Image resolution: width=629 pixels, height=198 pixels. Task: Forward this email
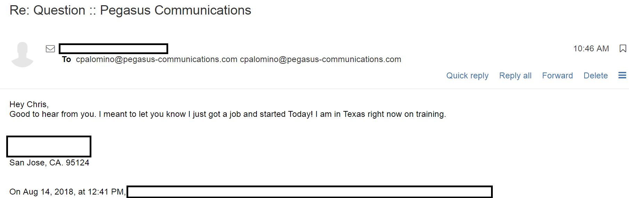(x=557, y=76)
